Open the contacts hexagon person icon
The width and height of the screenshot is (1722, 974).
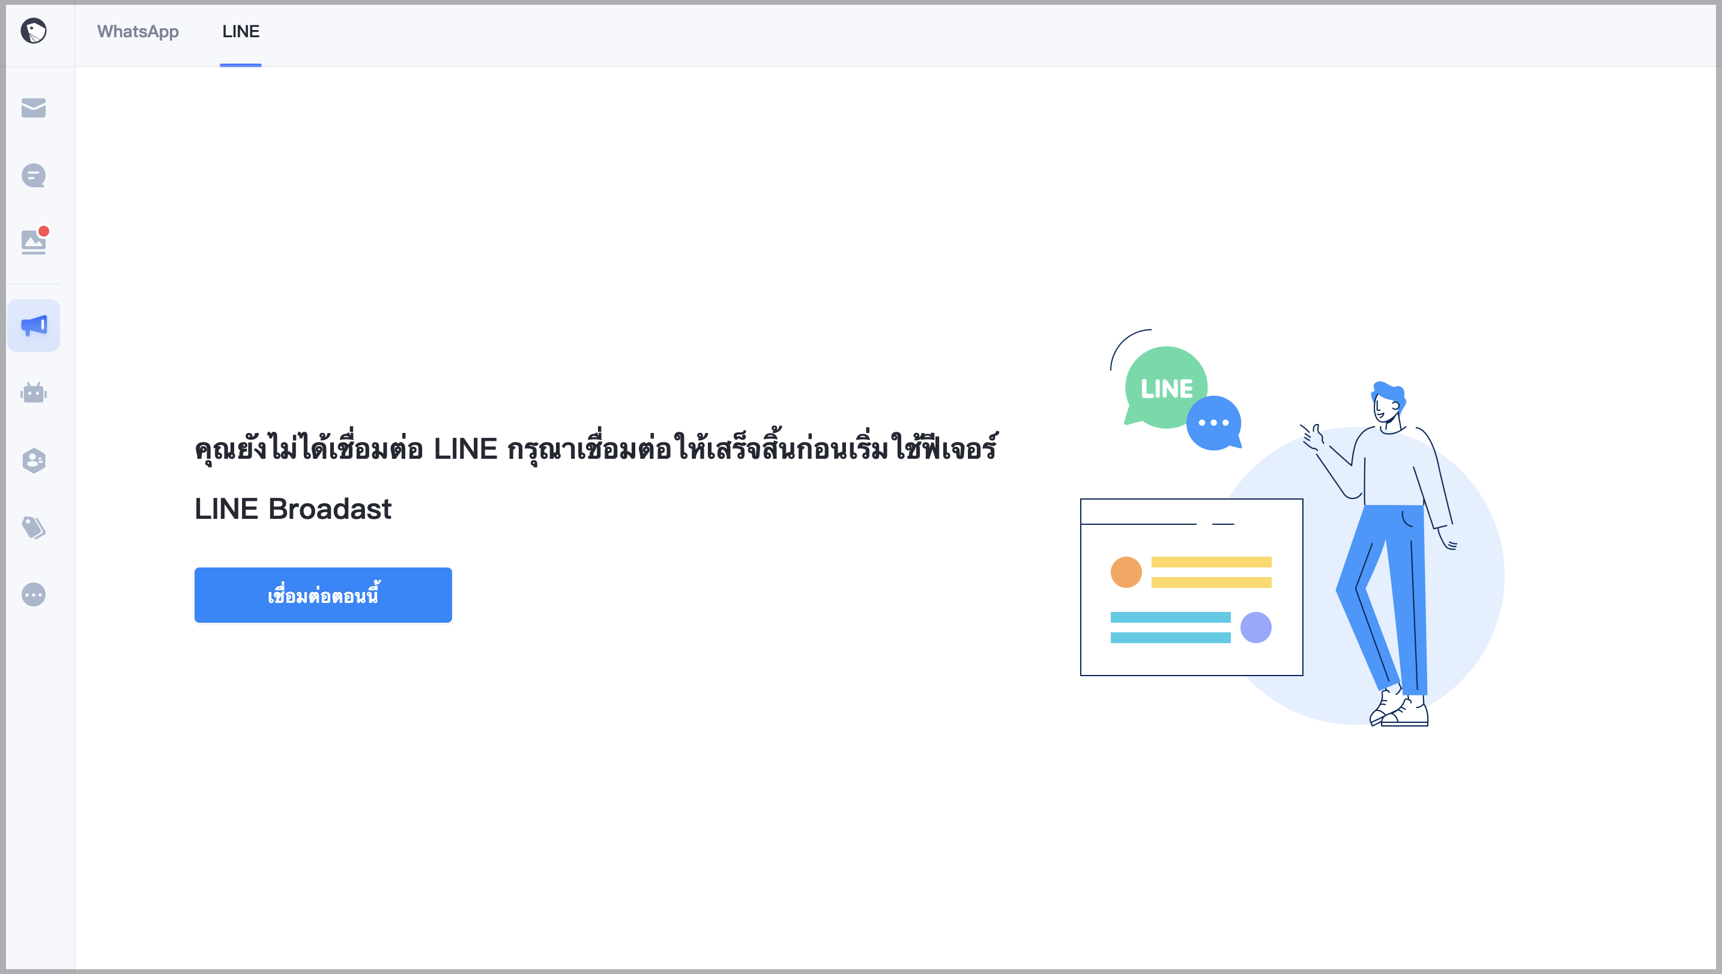coord(34,460)
